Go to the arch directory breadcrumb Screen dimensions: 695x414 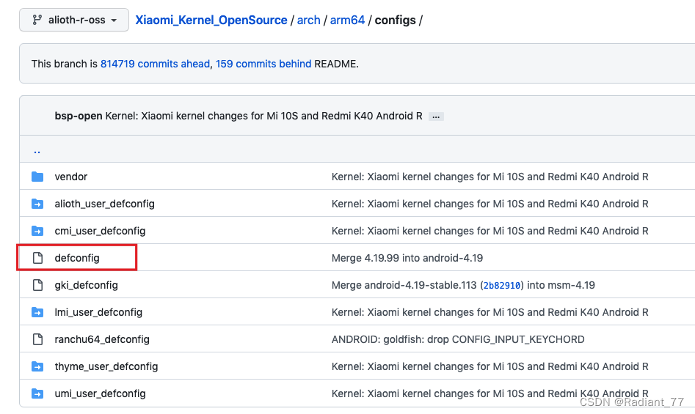pos(308,20)
